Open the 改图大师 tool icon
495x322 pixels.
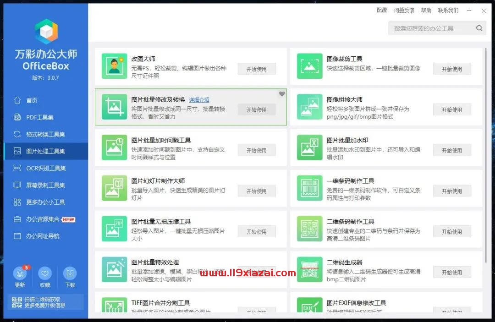click(x=114, y=66)
